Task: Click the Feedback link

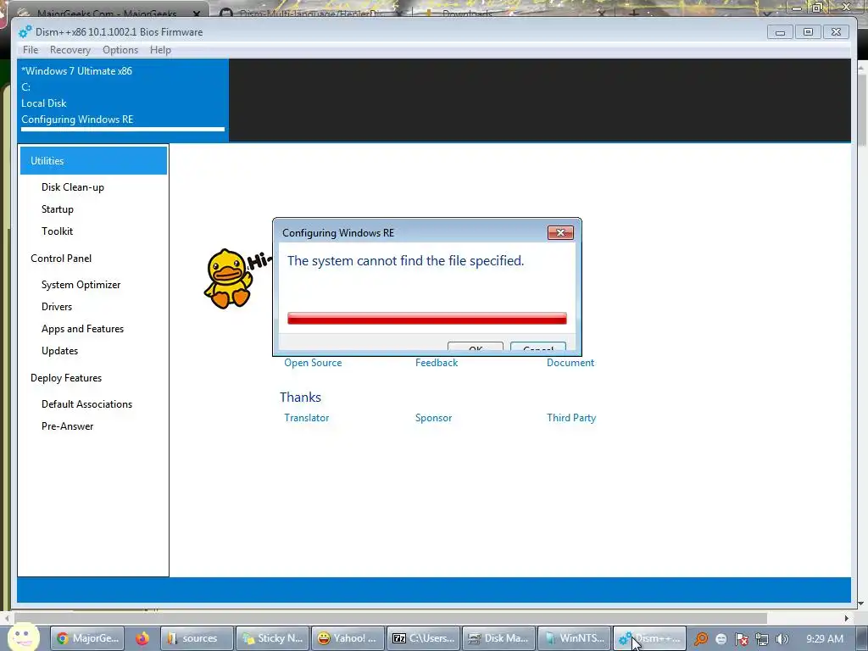Action: point(437,363)
